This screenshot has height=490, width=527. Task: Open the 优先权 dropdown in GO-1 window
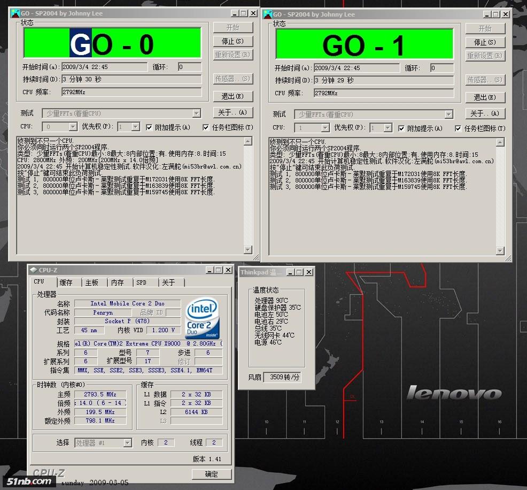click(388, 128)
